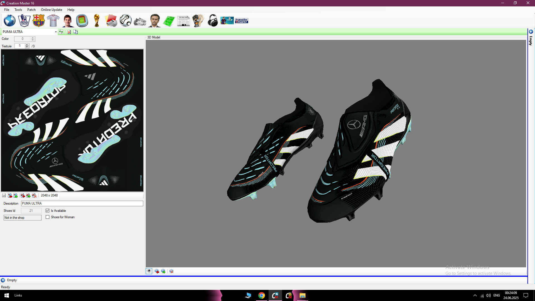Open the balls editor icon
This screenshot has height=301, width=535.
126,21
